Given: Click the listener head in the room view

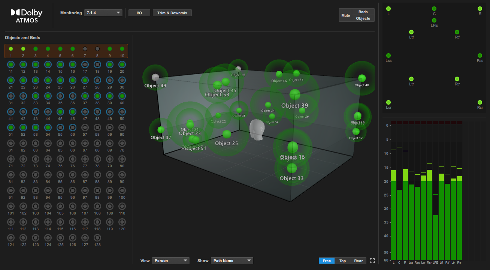Looking at the screenshot, I should click(x=257, y=129).
